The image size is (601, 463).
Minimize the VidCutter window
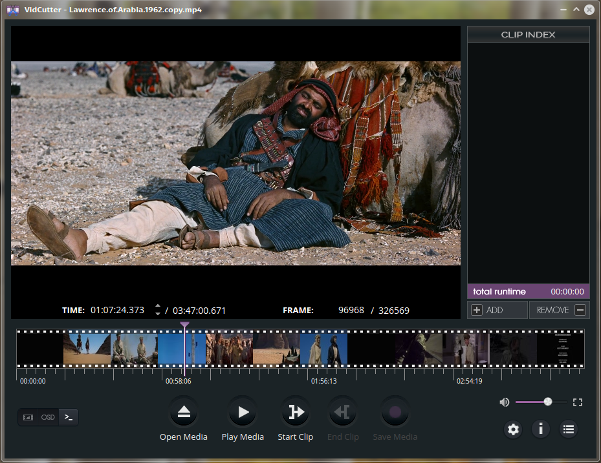click(x=563, y=10)
